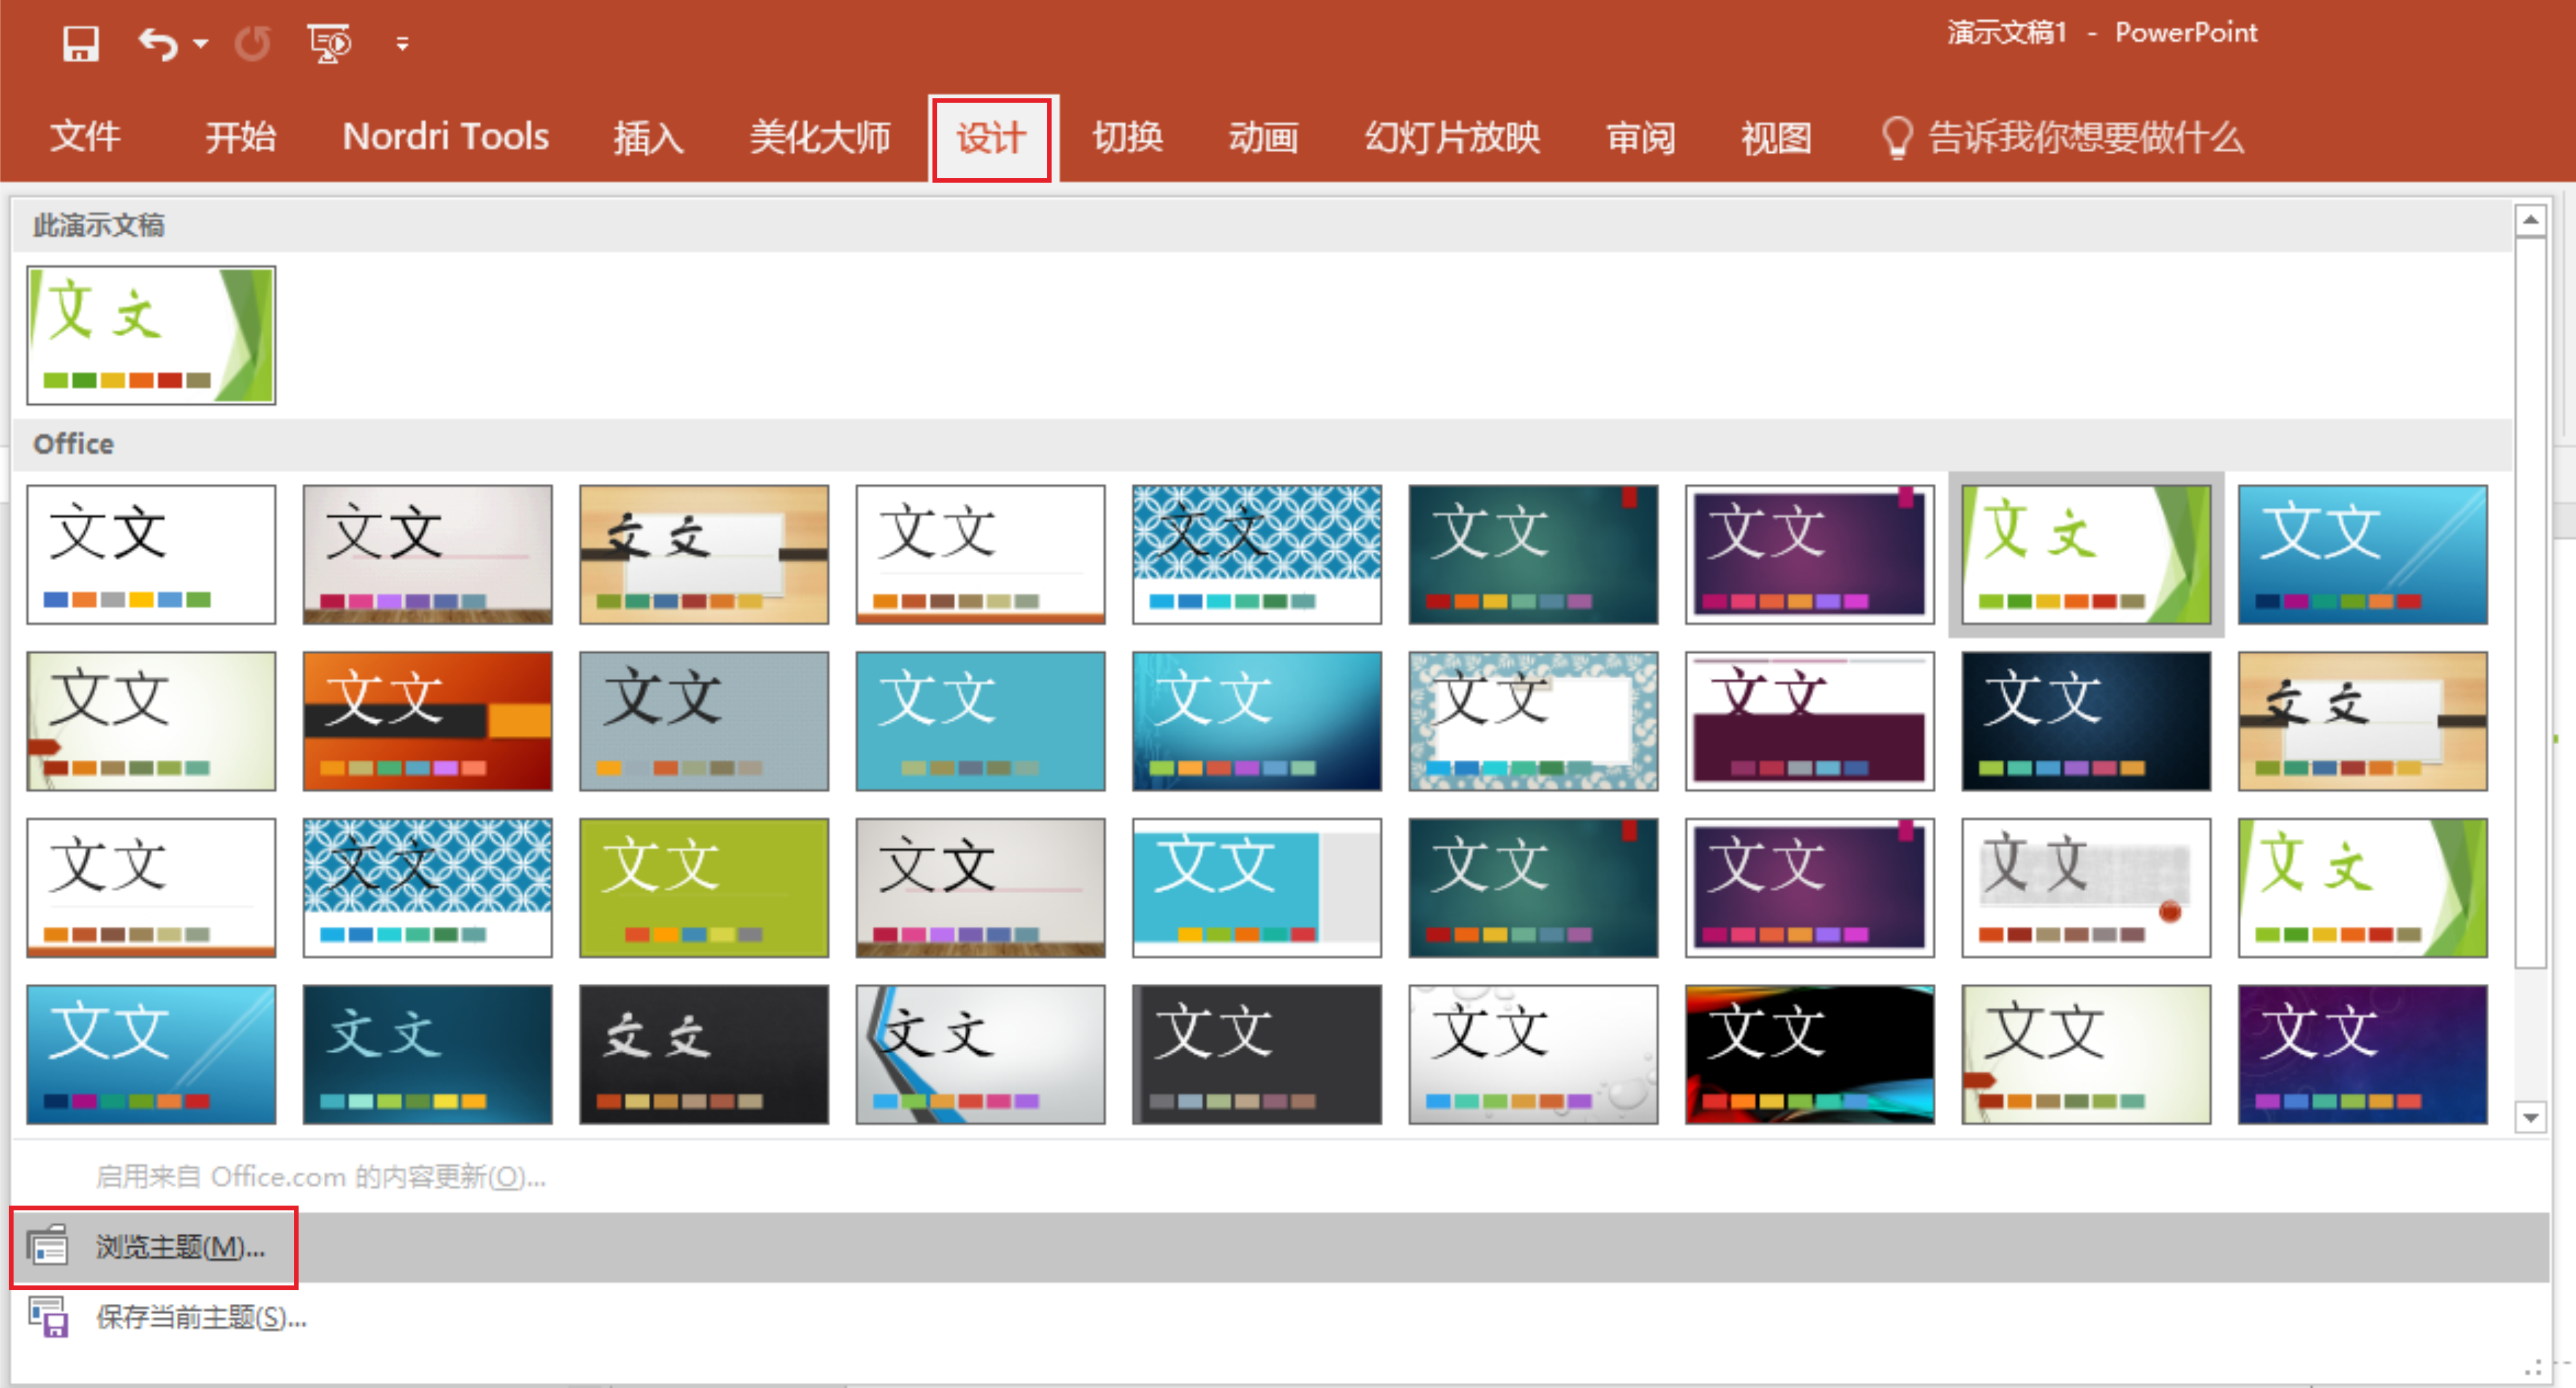Image resolution: width=2576 pixels, height=1388 pixels.
Task: Select 浏览主题(M)... option
Action: 180,1246
